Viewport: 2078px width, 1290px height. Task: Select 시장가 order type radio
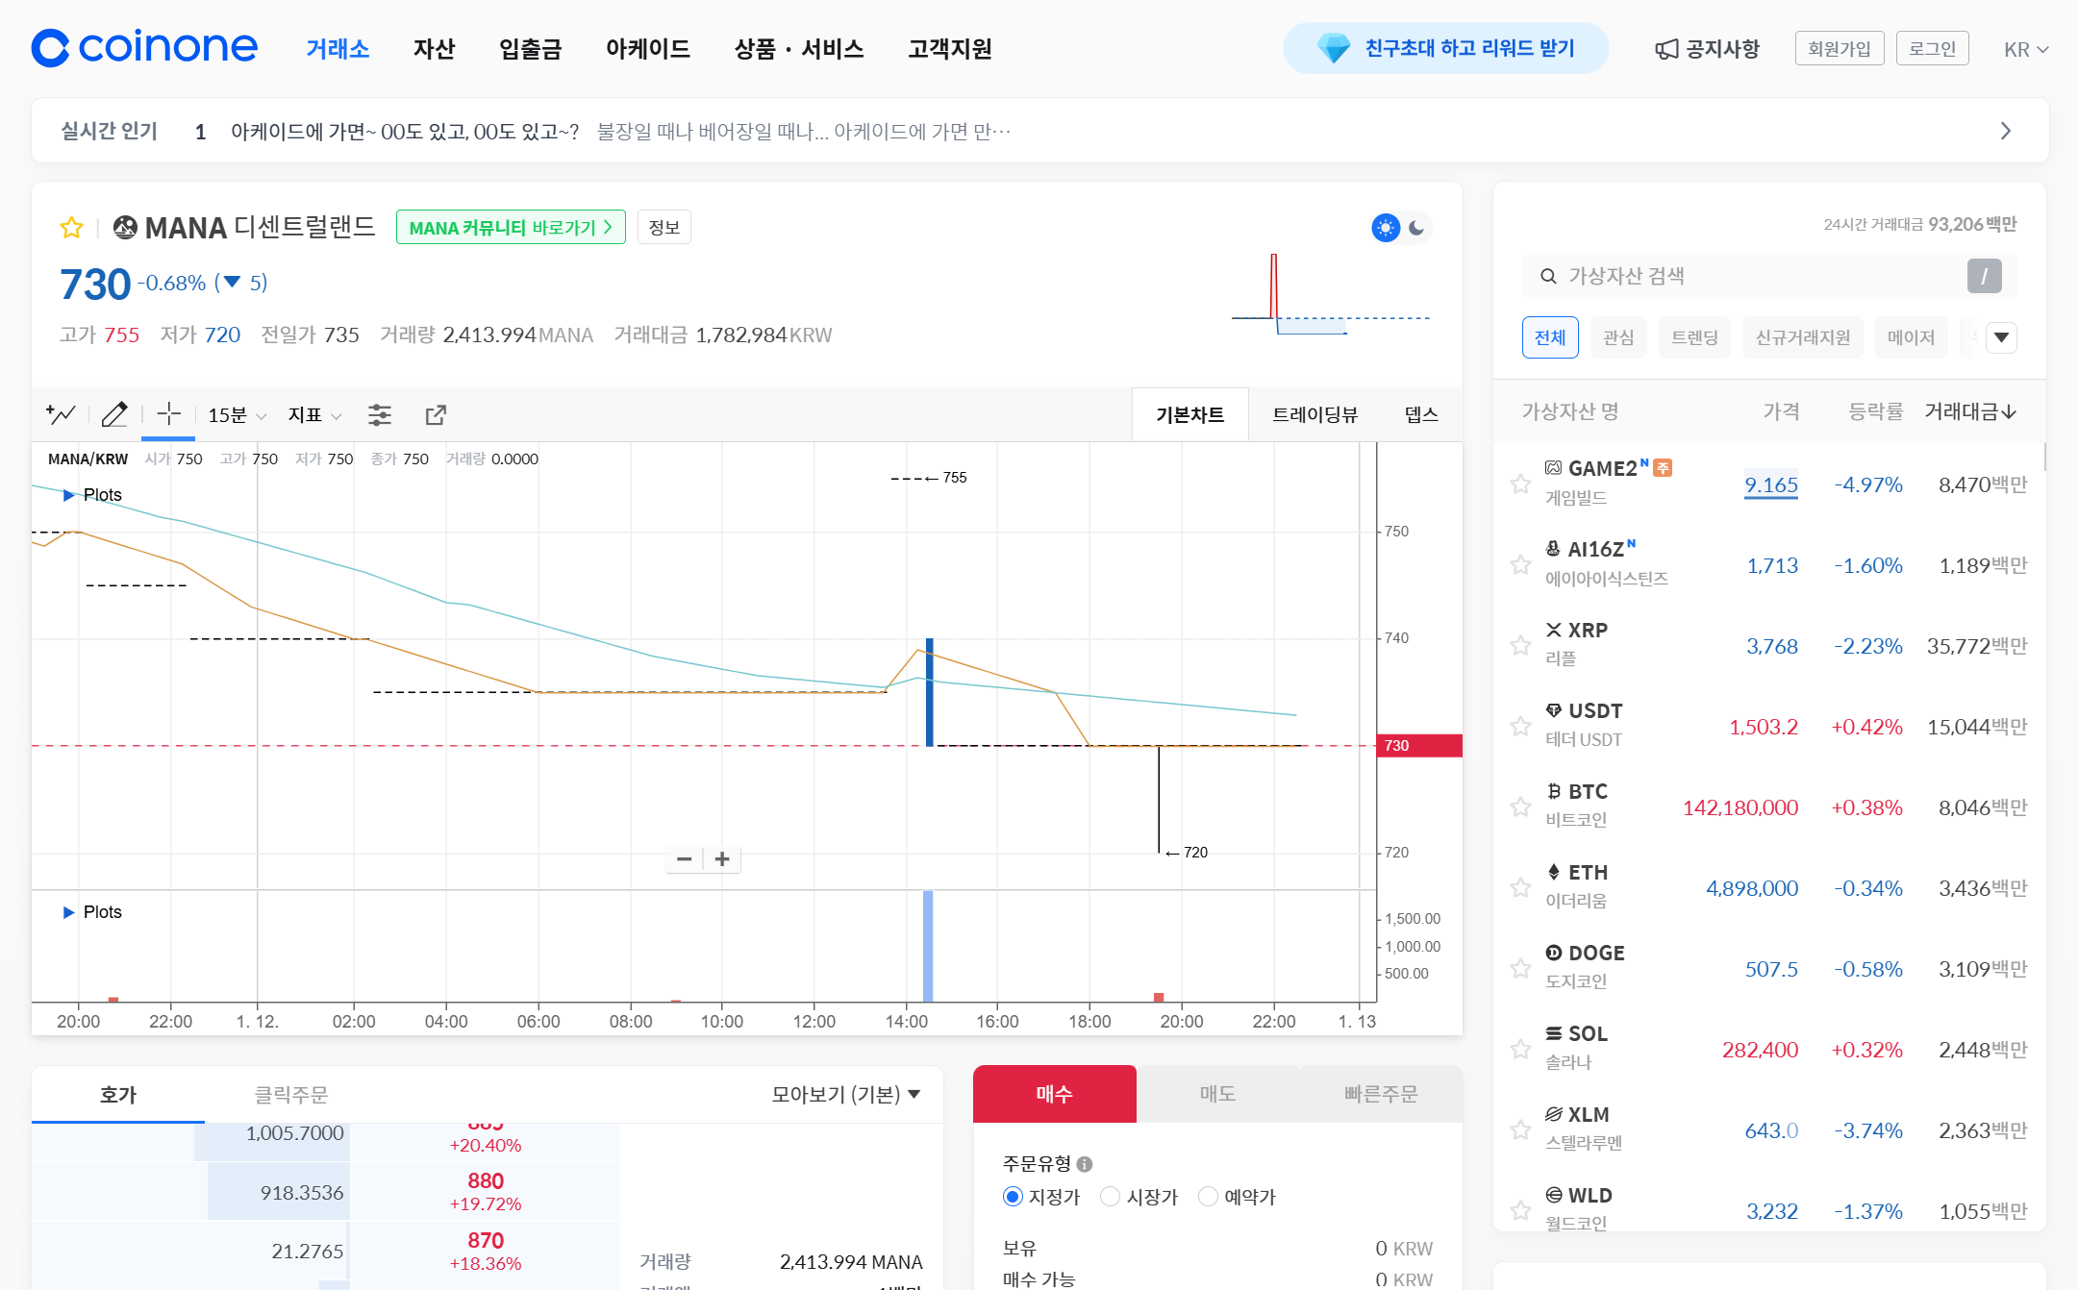click(x=1111, y=1196)
